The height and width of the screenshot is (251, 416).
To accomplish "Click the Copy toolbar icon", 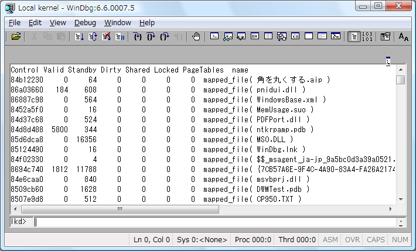I will coord(47,36).
